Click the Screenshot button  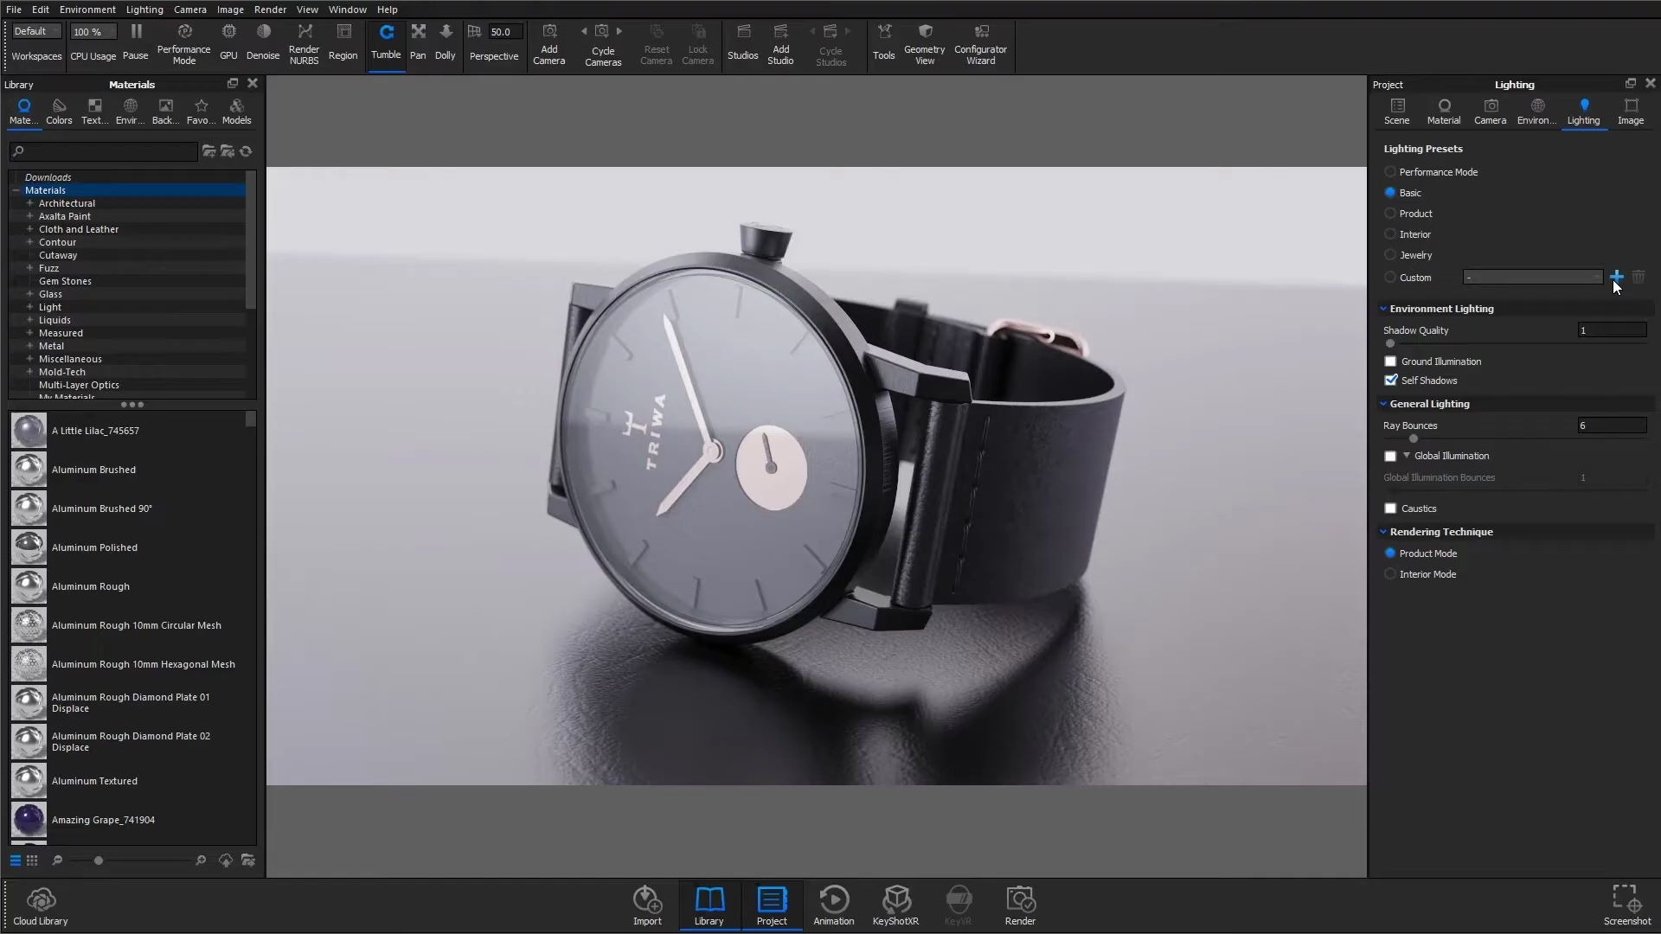tap(1624, 904)
